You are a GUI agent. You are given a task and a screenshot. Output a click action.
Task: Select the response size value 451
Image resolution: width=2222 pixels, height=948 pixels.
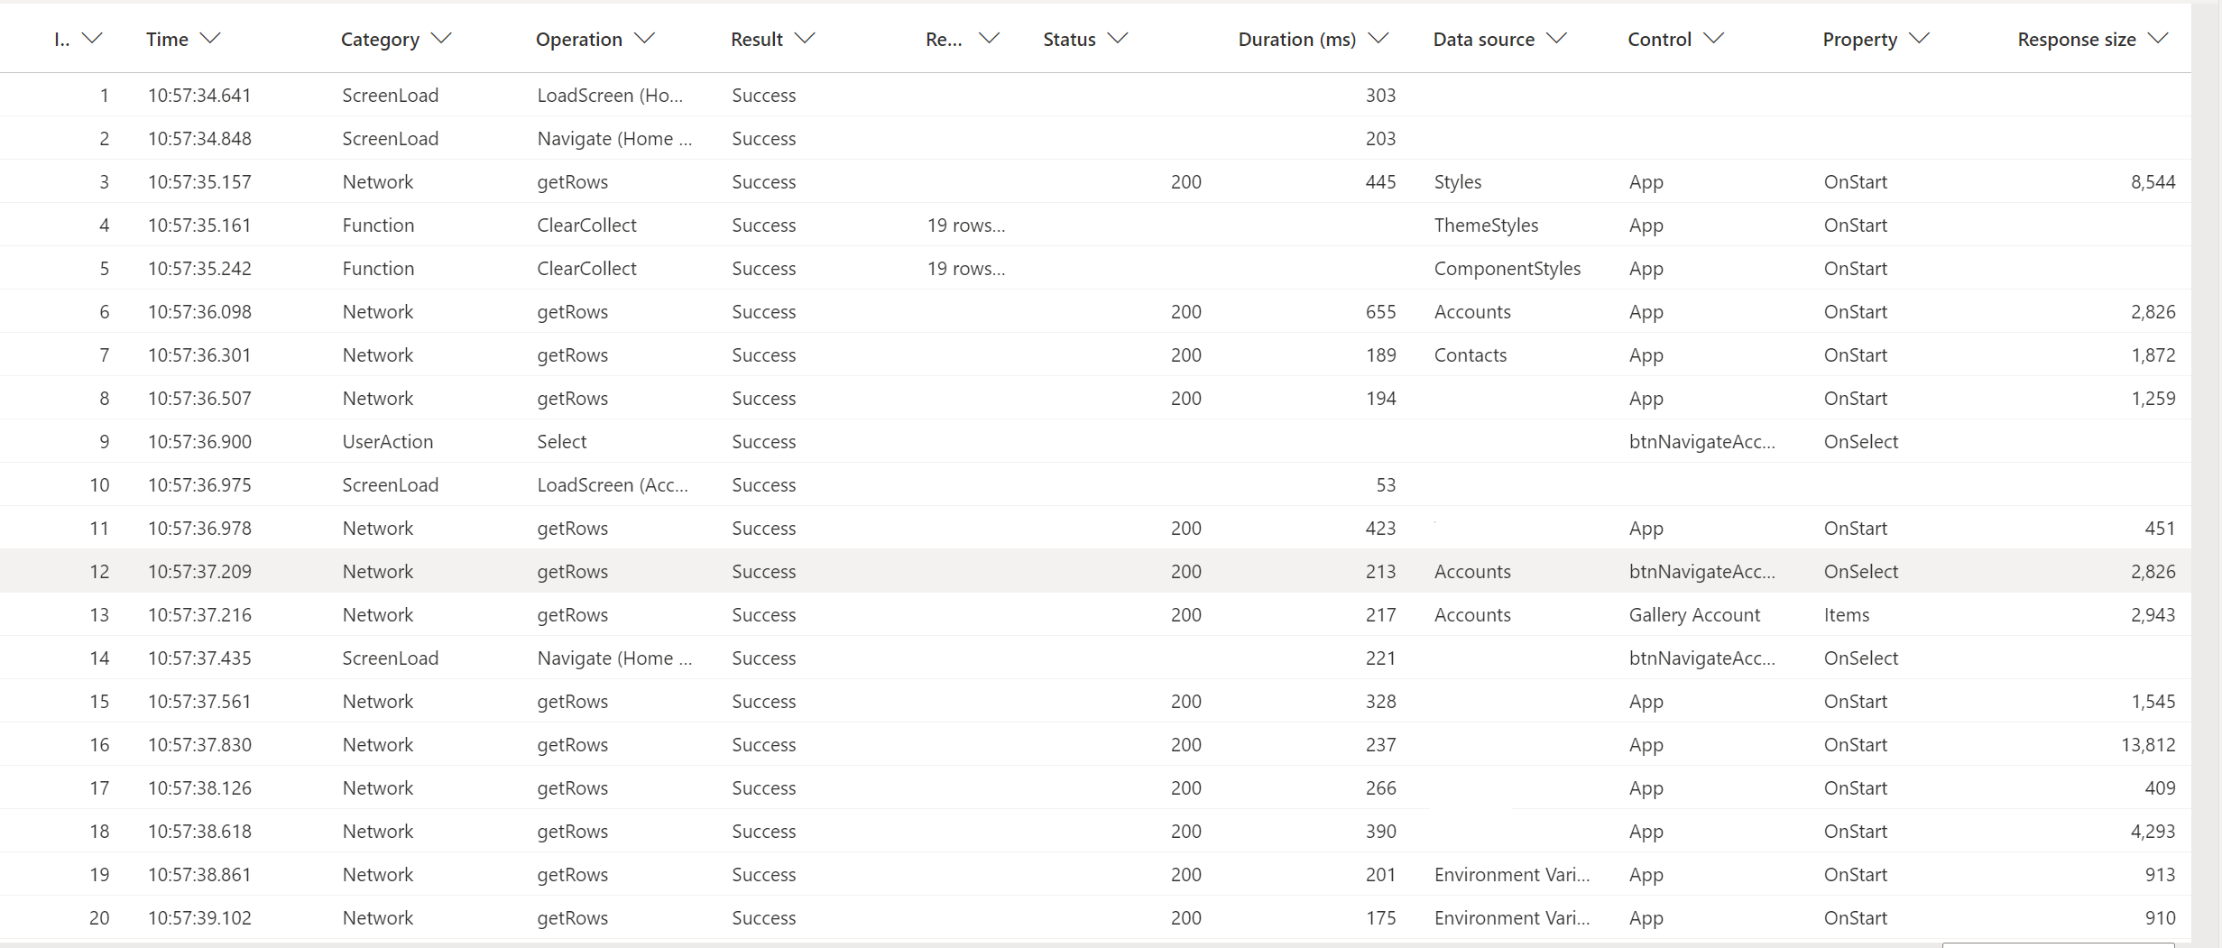tap(2160, 529)
